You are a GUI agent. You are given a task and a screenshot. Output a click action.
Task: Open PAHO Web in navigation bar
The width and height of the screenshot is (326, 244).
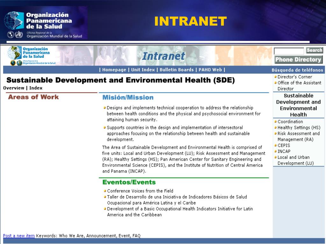(x=210, y=70)
